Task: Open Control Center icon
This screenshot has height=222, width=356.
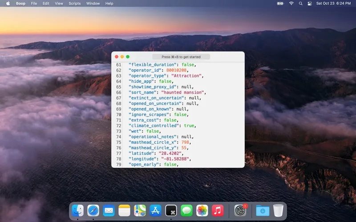Action: tap(310, 4)
